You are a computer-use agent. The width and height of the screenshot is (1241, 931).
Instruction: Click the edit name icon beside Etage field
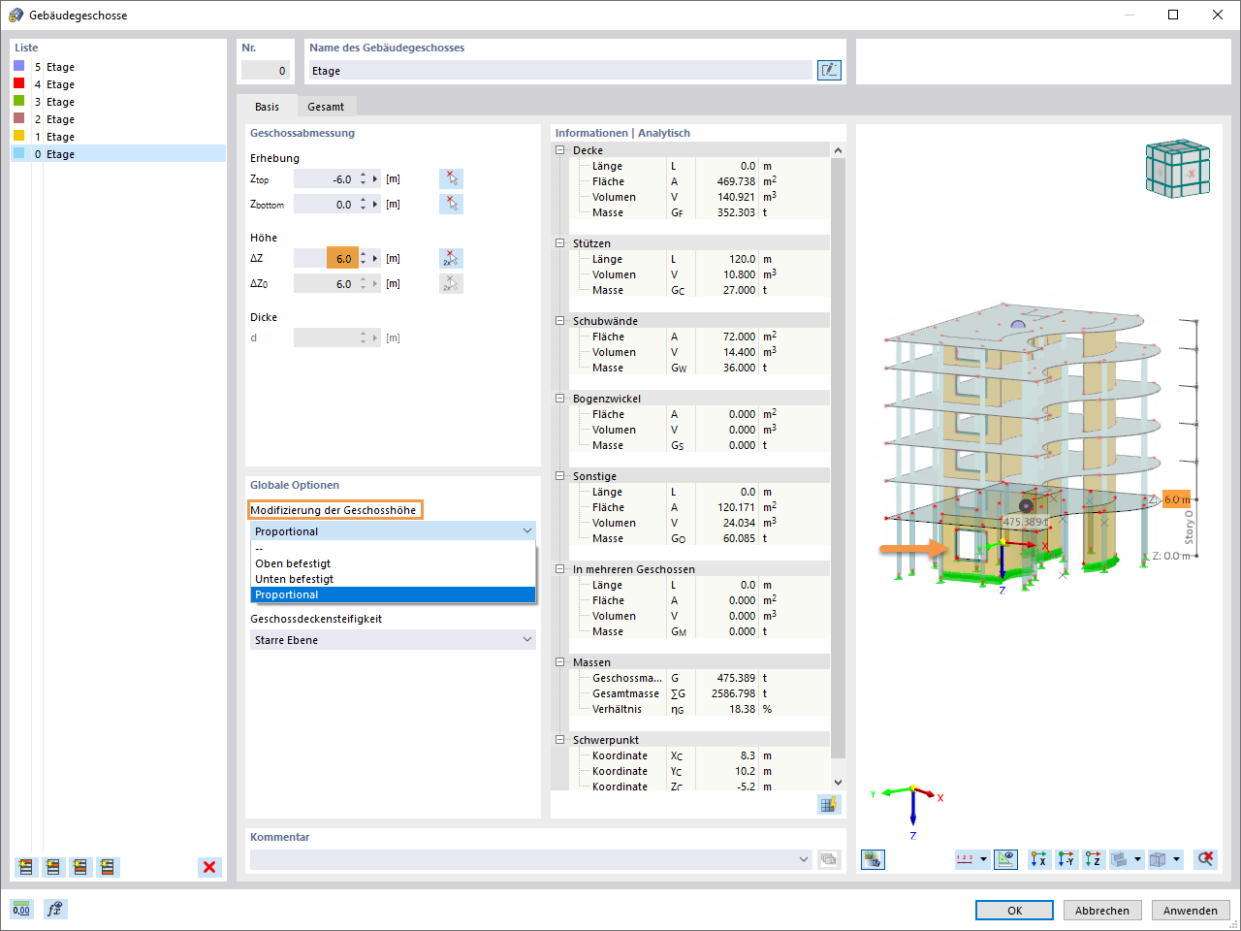pyautogui.click(x=829, y=70)
